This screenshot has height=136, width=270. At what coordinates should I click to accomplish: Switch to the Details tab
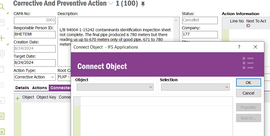pos(22,88)
